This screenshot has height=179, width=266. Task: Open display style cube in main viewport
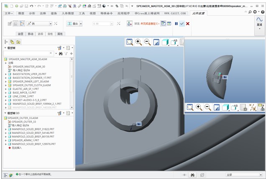pyautogui.click(x=165, y=42)
